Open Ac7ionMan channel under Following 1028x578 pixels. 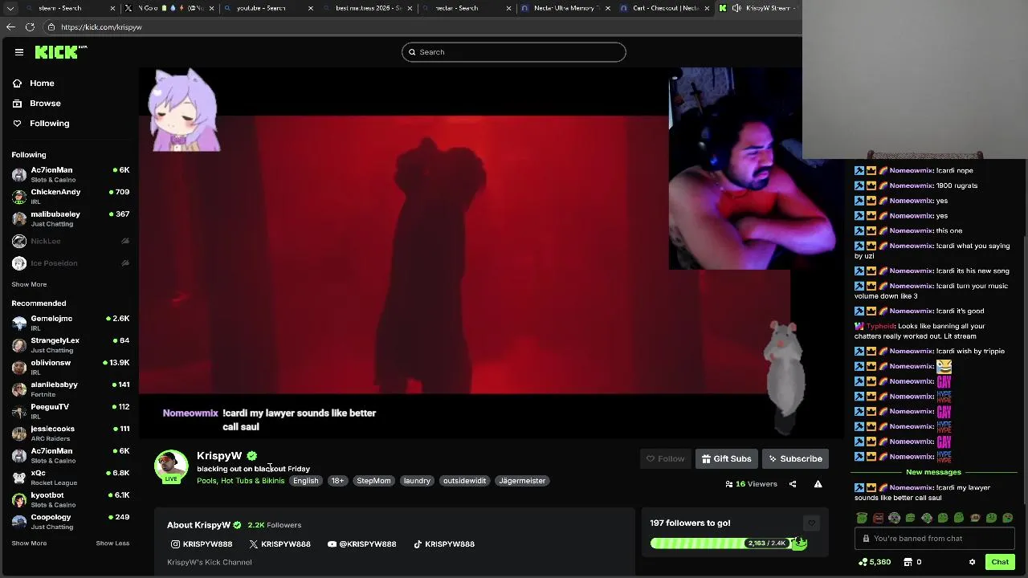(x=71, y=174)
